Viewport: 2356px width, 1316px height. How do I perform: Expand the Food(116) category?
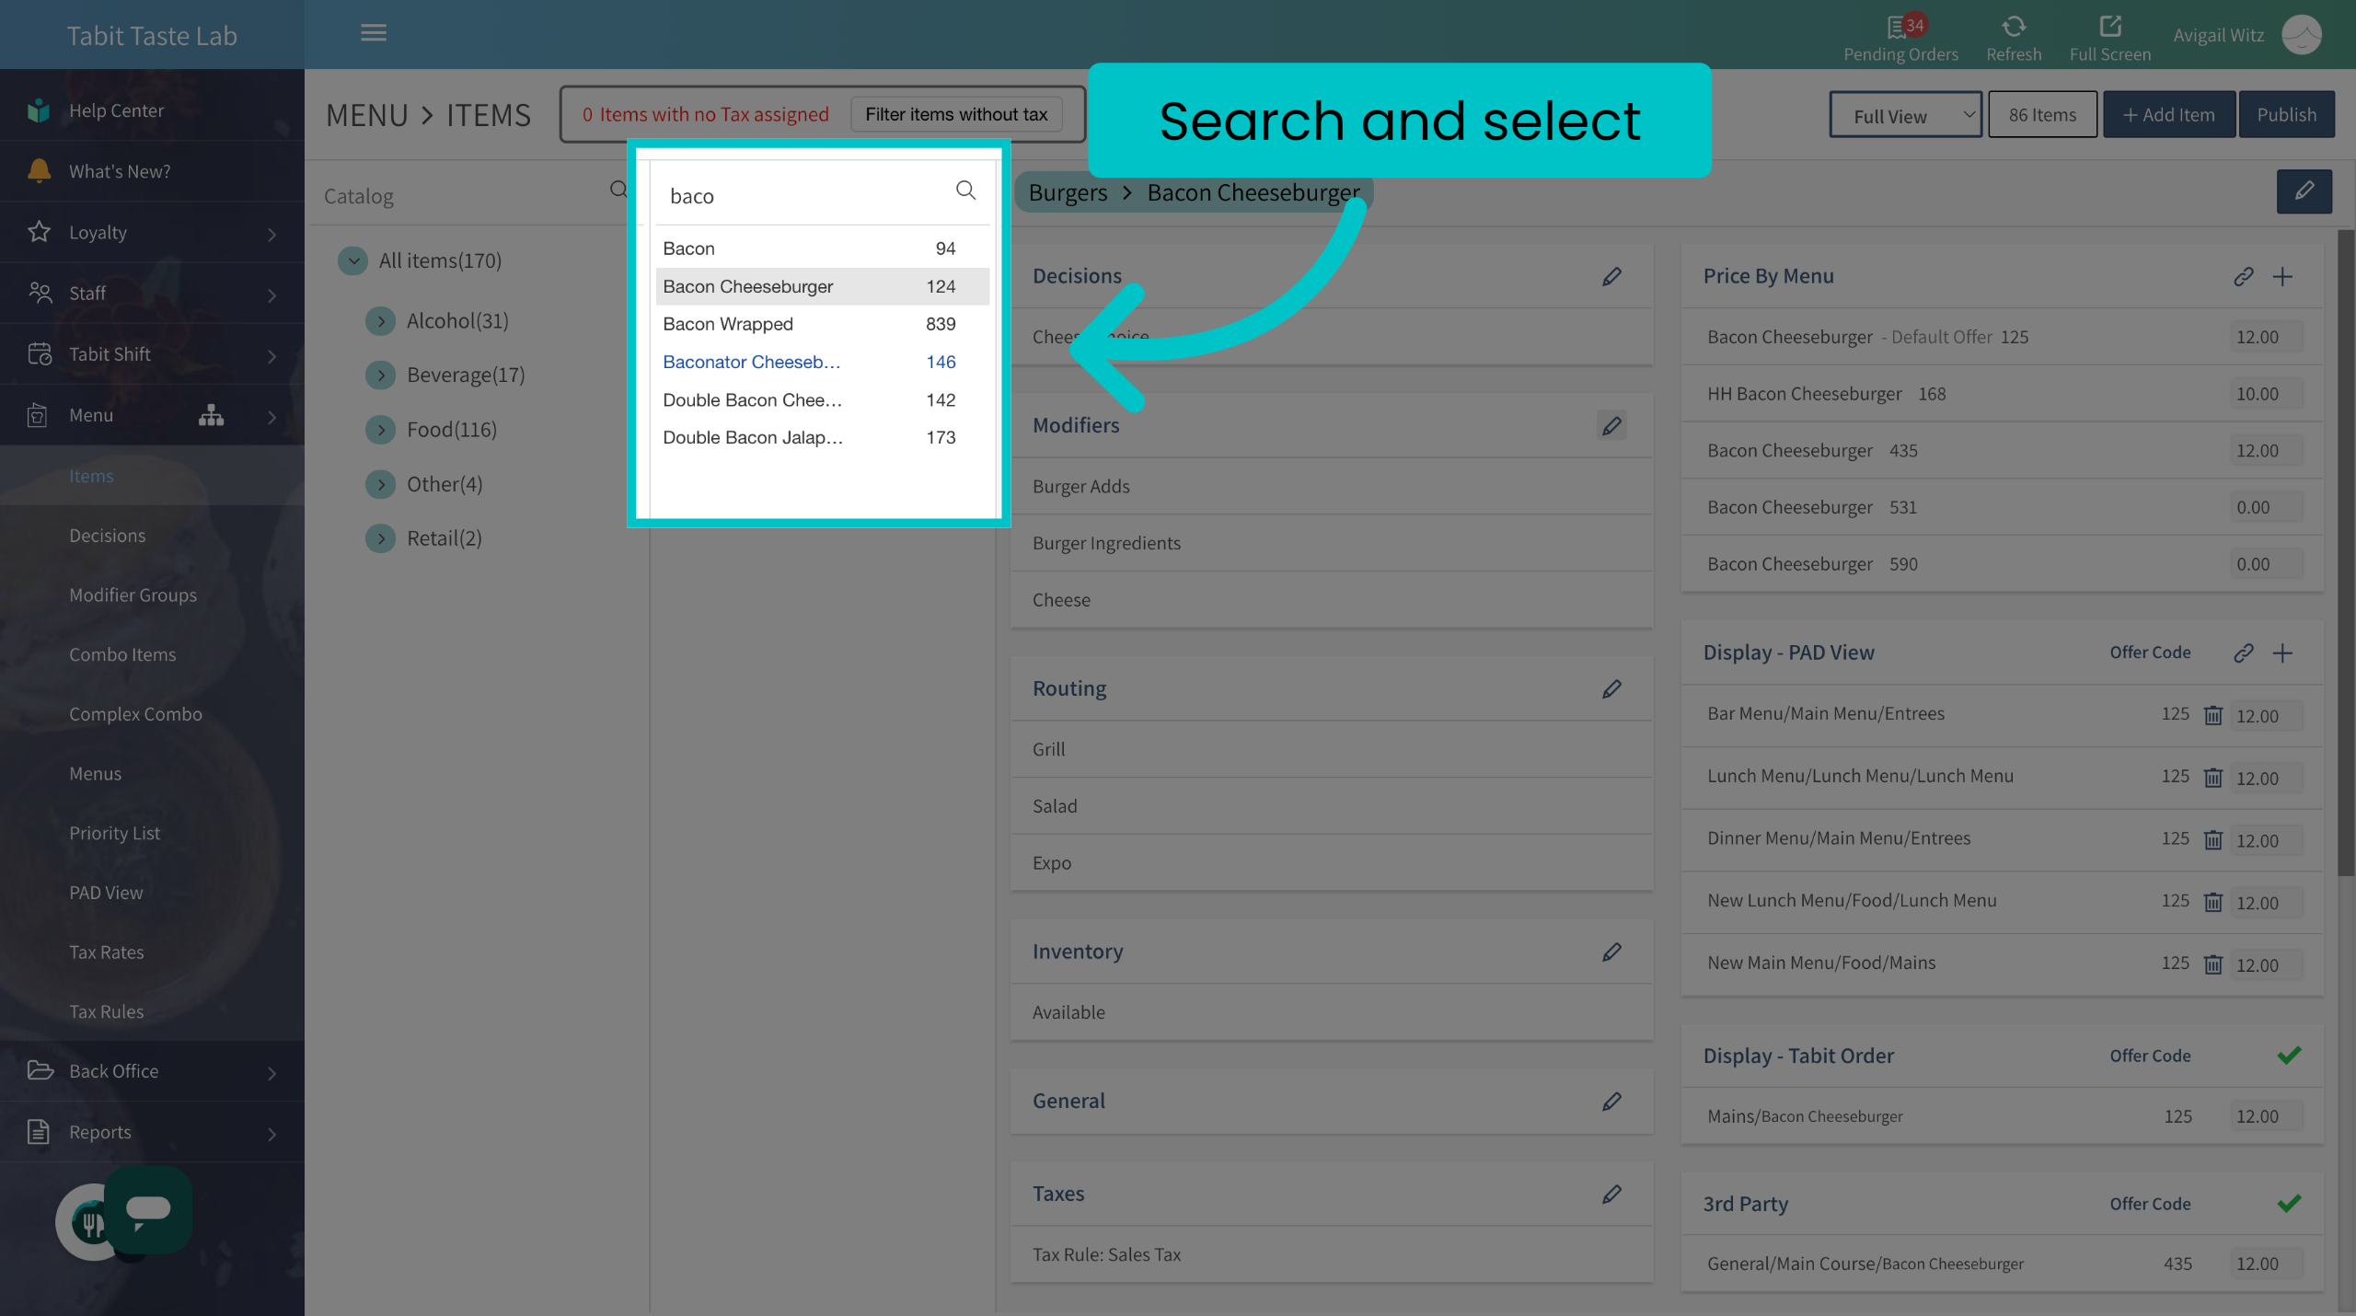[380, 429]
